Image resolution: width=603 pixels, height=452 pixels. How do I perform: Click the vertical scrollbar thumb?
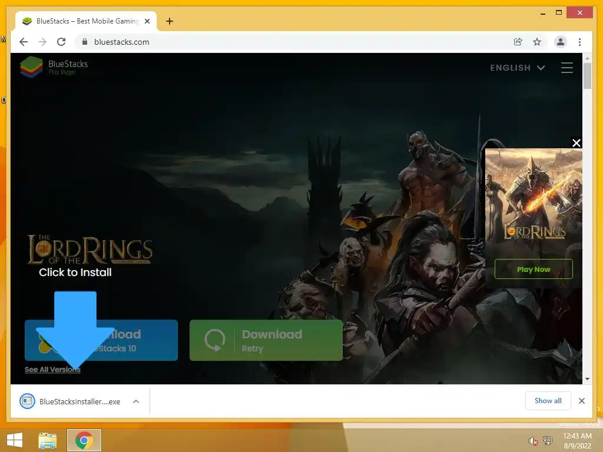coord(587,76)
